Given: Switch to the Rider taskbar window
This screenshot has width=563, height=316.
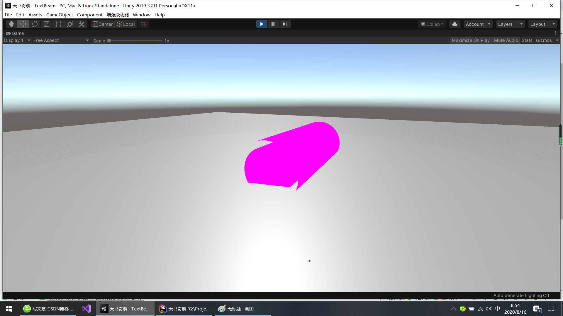Looking at the screenshot, I should pyautogui.click(x=184, y=309).
